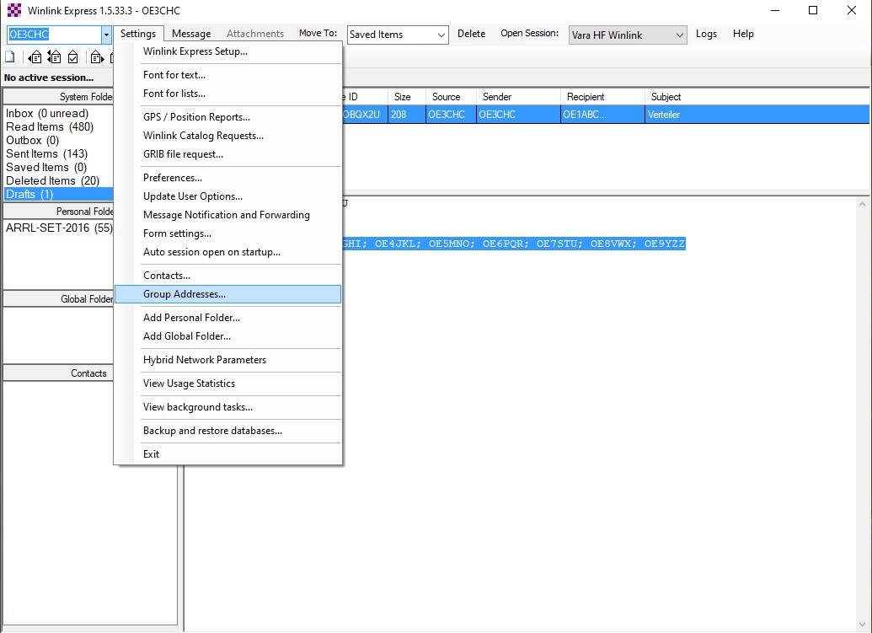Click the New Message blank page icon

point(10,56)
